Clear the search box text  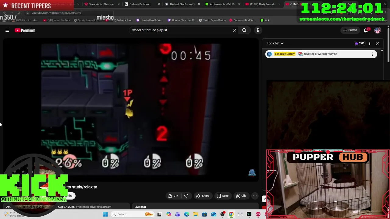click(x=235, y=30)
